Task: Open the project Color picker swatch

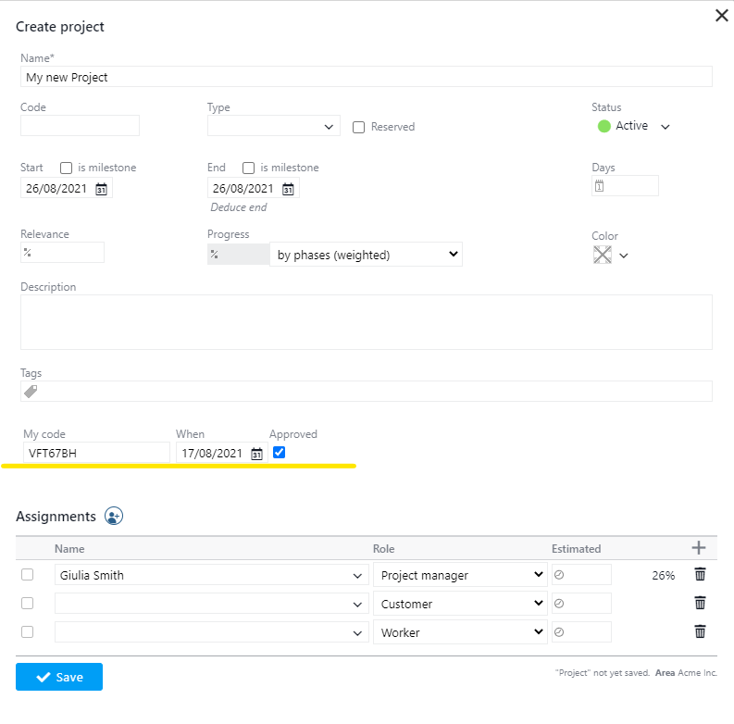Action: click(x=603, y=256)
